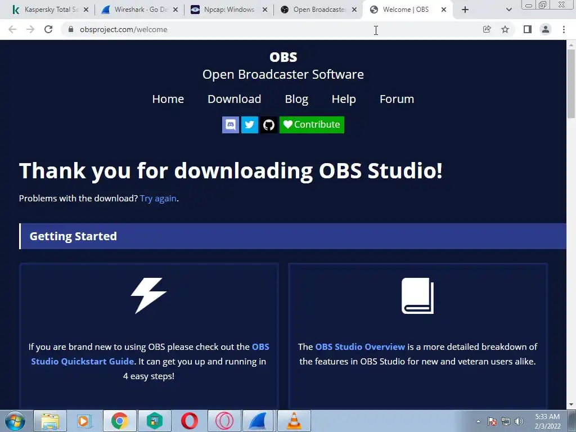
Task: Open the Help navigation link
Action: [344, 99]
